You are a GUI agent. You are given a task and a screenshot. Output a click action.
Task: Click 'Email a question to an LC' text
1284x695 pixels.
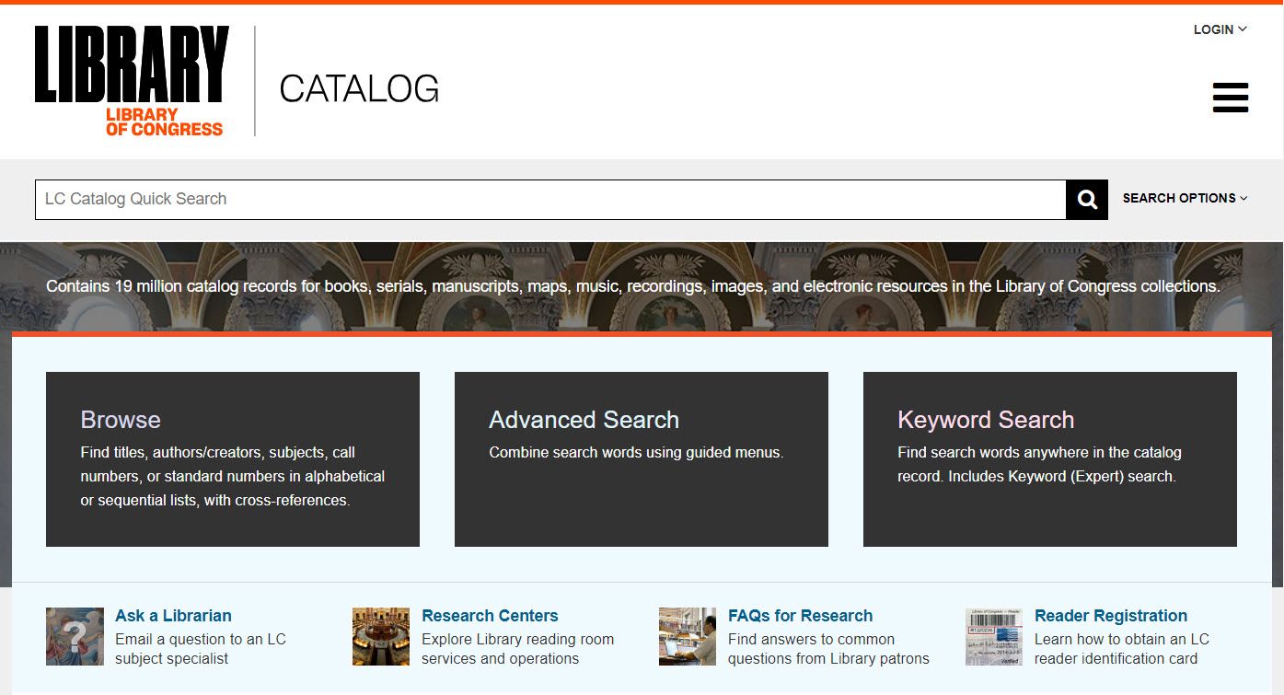201,639
